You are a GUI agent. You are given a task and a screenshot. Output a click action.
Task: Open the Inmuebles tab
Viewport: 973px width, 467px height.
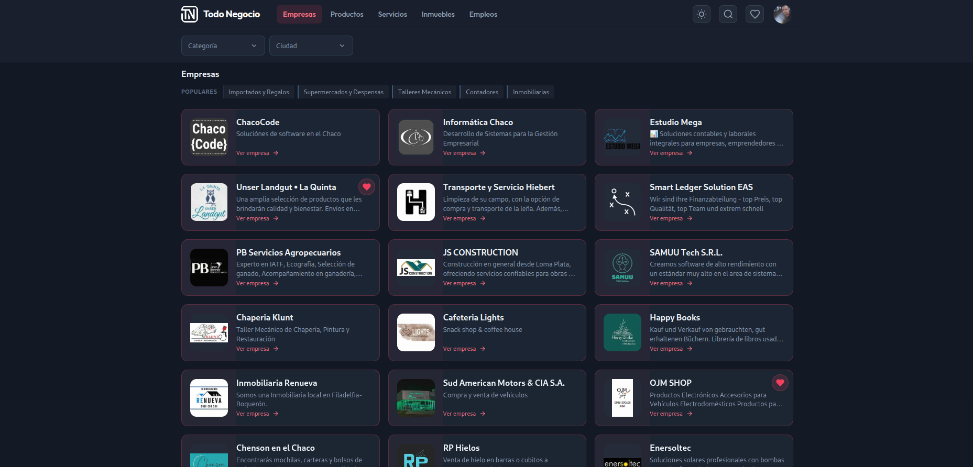[x=438, y=14]
